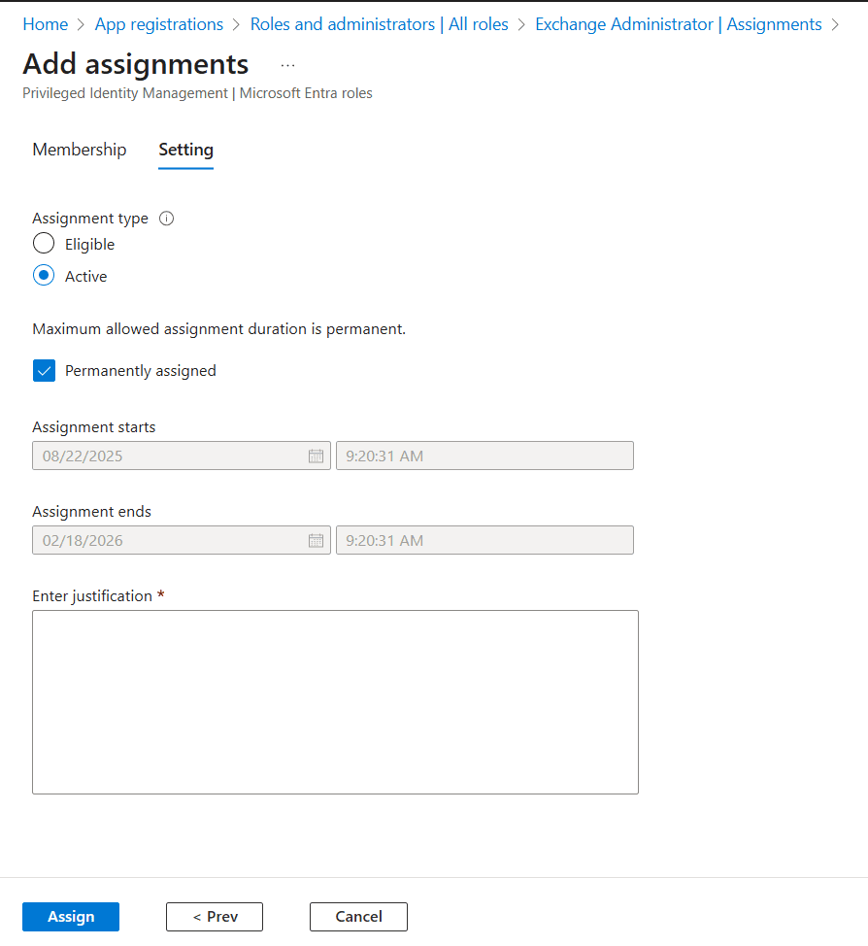Open the Assignment starts calendar picker icon
This screenshot has height=946, width=868.
[x=316, y=456]
